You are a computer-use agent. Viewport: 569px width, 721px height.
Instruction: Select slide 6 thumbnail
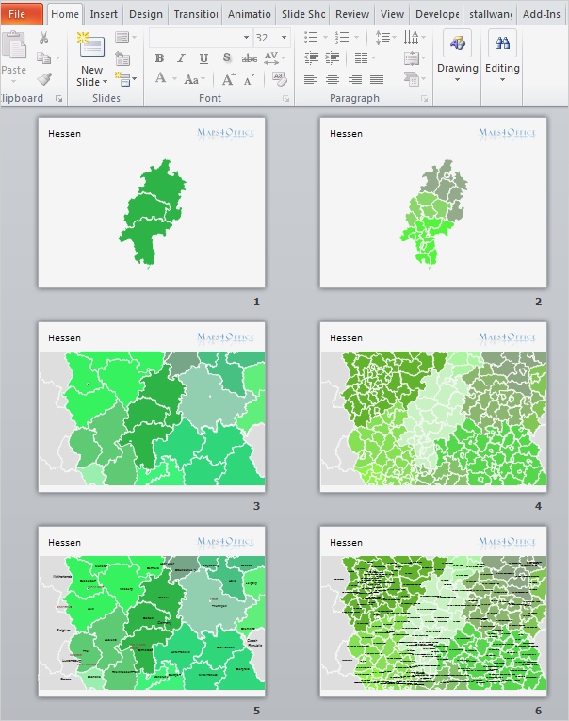[433, 612]
